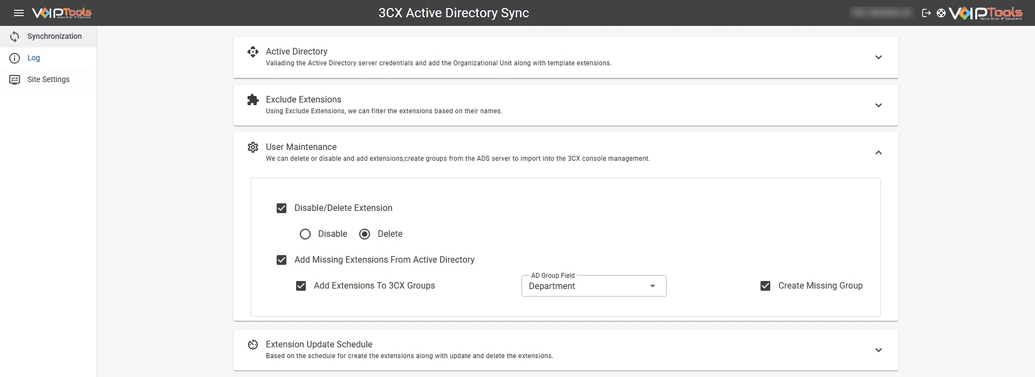
Task: Click the Extension Update Schedule clock icon
Action: coord(253,345)
